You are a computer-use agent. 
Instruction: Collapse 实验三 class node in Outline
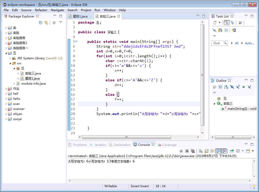(214, 104)
